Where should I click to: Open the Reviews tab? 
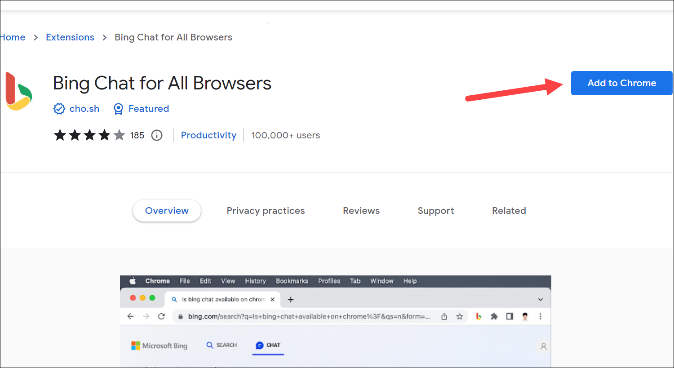click(361, 211)
